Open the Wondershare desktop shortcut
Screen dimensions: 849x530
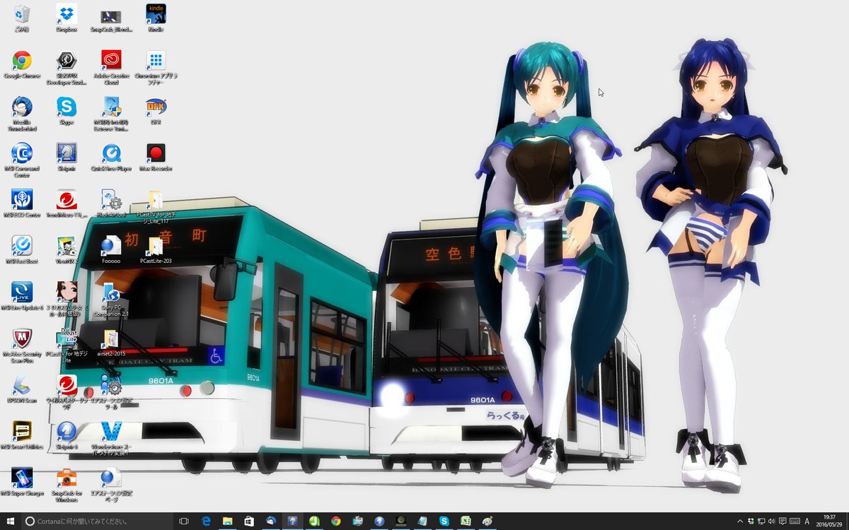[111, 440]
